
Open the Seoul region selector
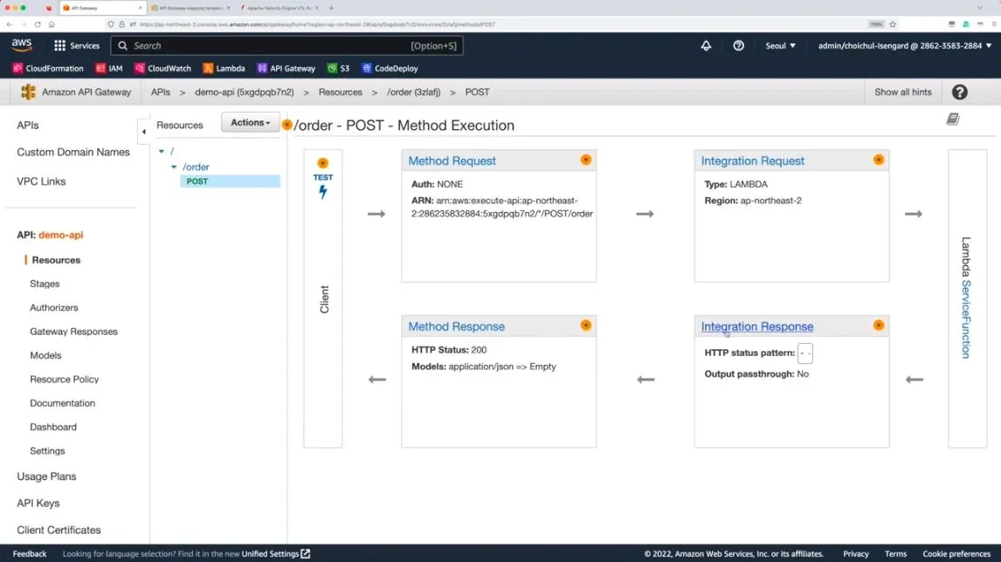780,45
